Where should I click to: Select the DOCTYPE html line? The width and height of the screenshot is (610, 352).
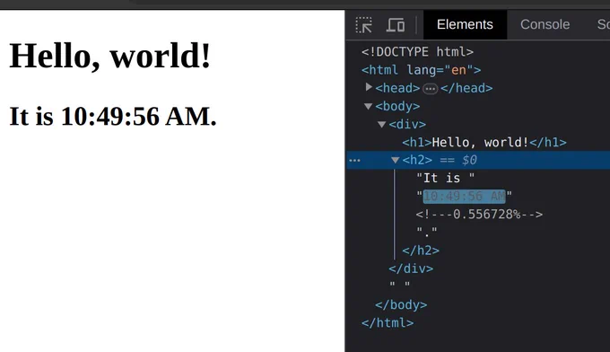[417, 52]
